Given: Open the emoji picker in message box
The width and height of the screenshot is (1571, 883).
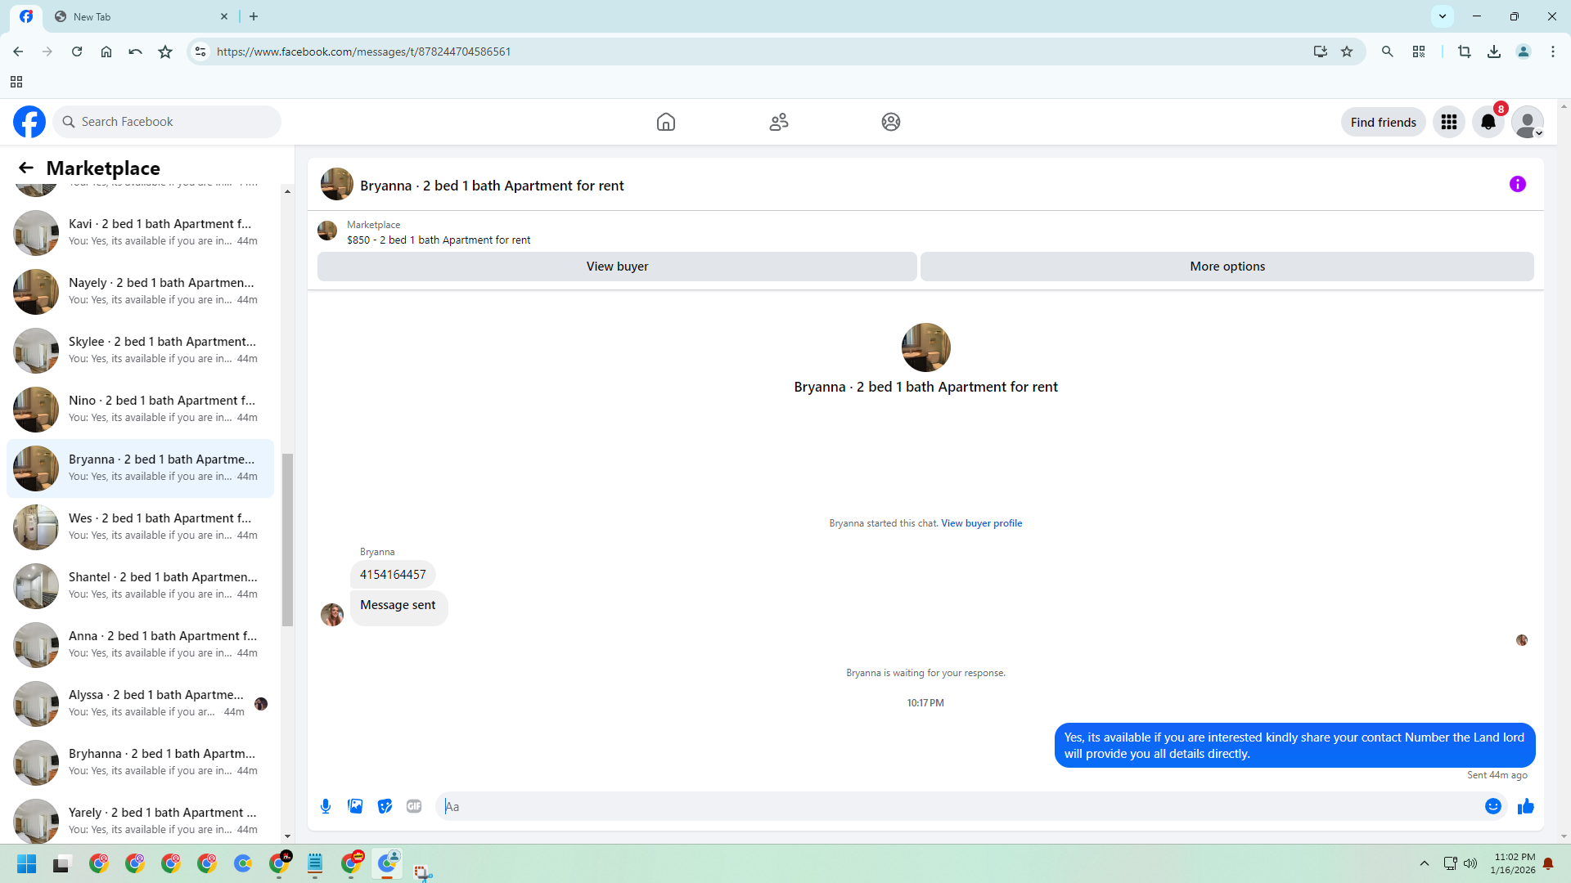Looking at the screenshot, I should (1492, 806).
